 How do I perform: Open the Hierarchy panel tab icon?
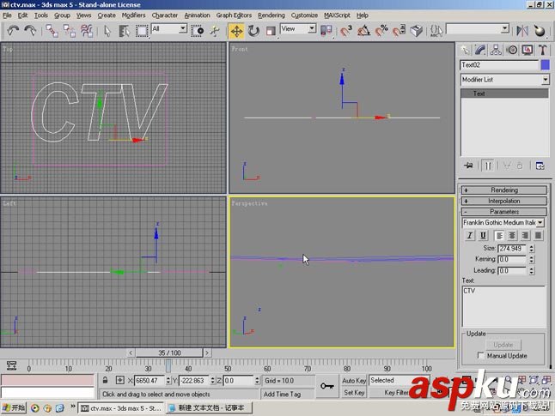coord(496,50)
